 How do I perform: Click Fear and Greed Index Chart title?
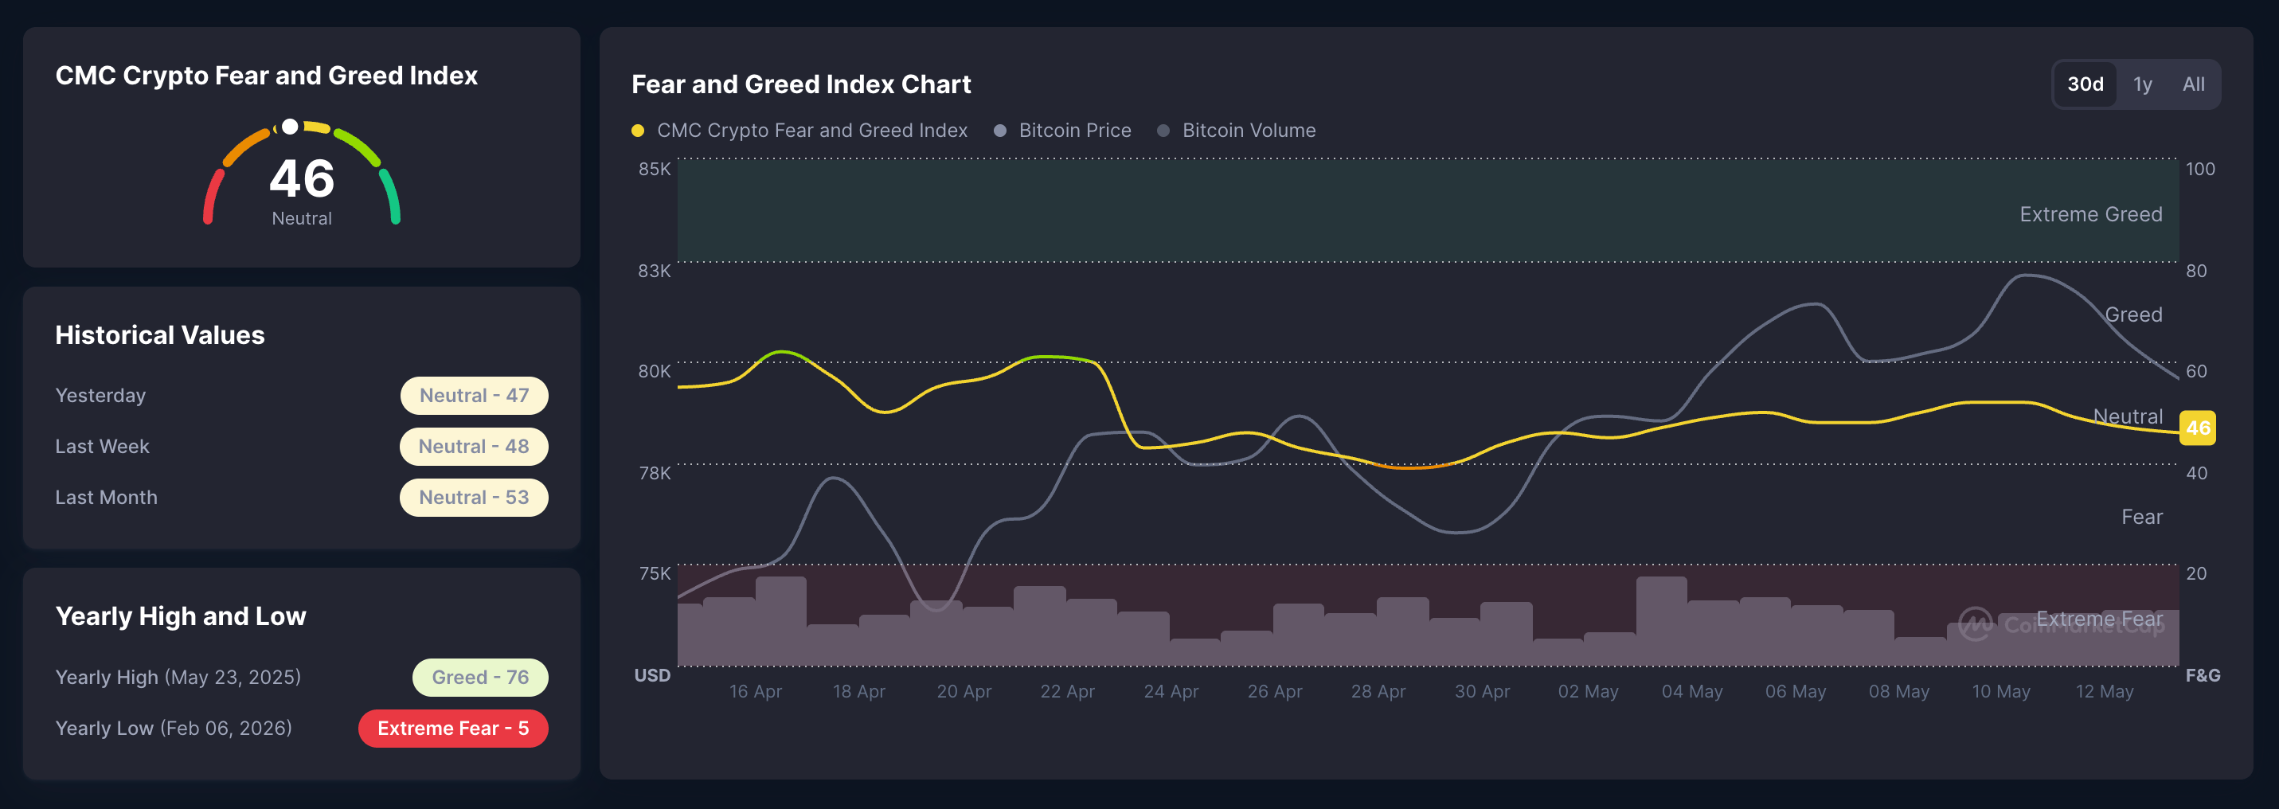coord(800,84)
